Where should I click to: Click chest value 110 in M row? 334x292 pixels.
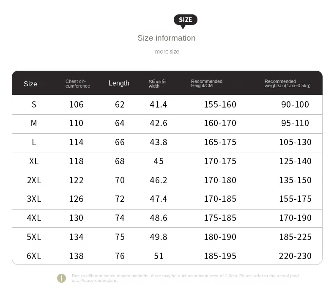tap(76, 123)
